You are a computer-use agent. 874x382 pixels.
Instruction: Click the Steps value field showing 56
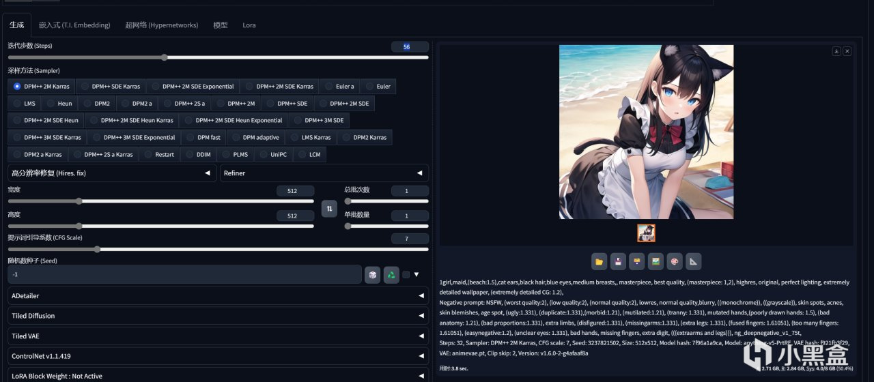tap(410, 47)
